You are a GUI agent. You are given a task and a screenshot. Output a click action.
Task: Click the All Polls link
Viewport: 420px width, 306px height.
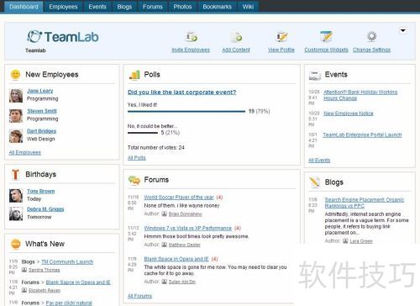pyautogui.click(x=137, y=158)
